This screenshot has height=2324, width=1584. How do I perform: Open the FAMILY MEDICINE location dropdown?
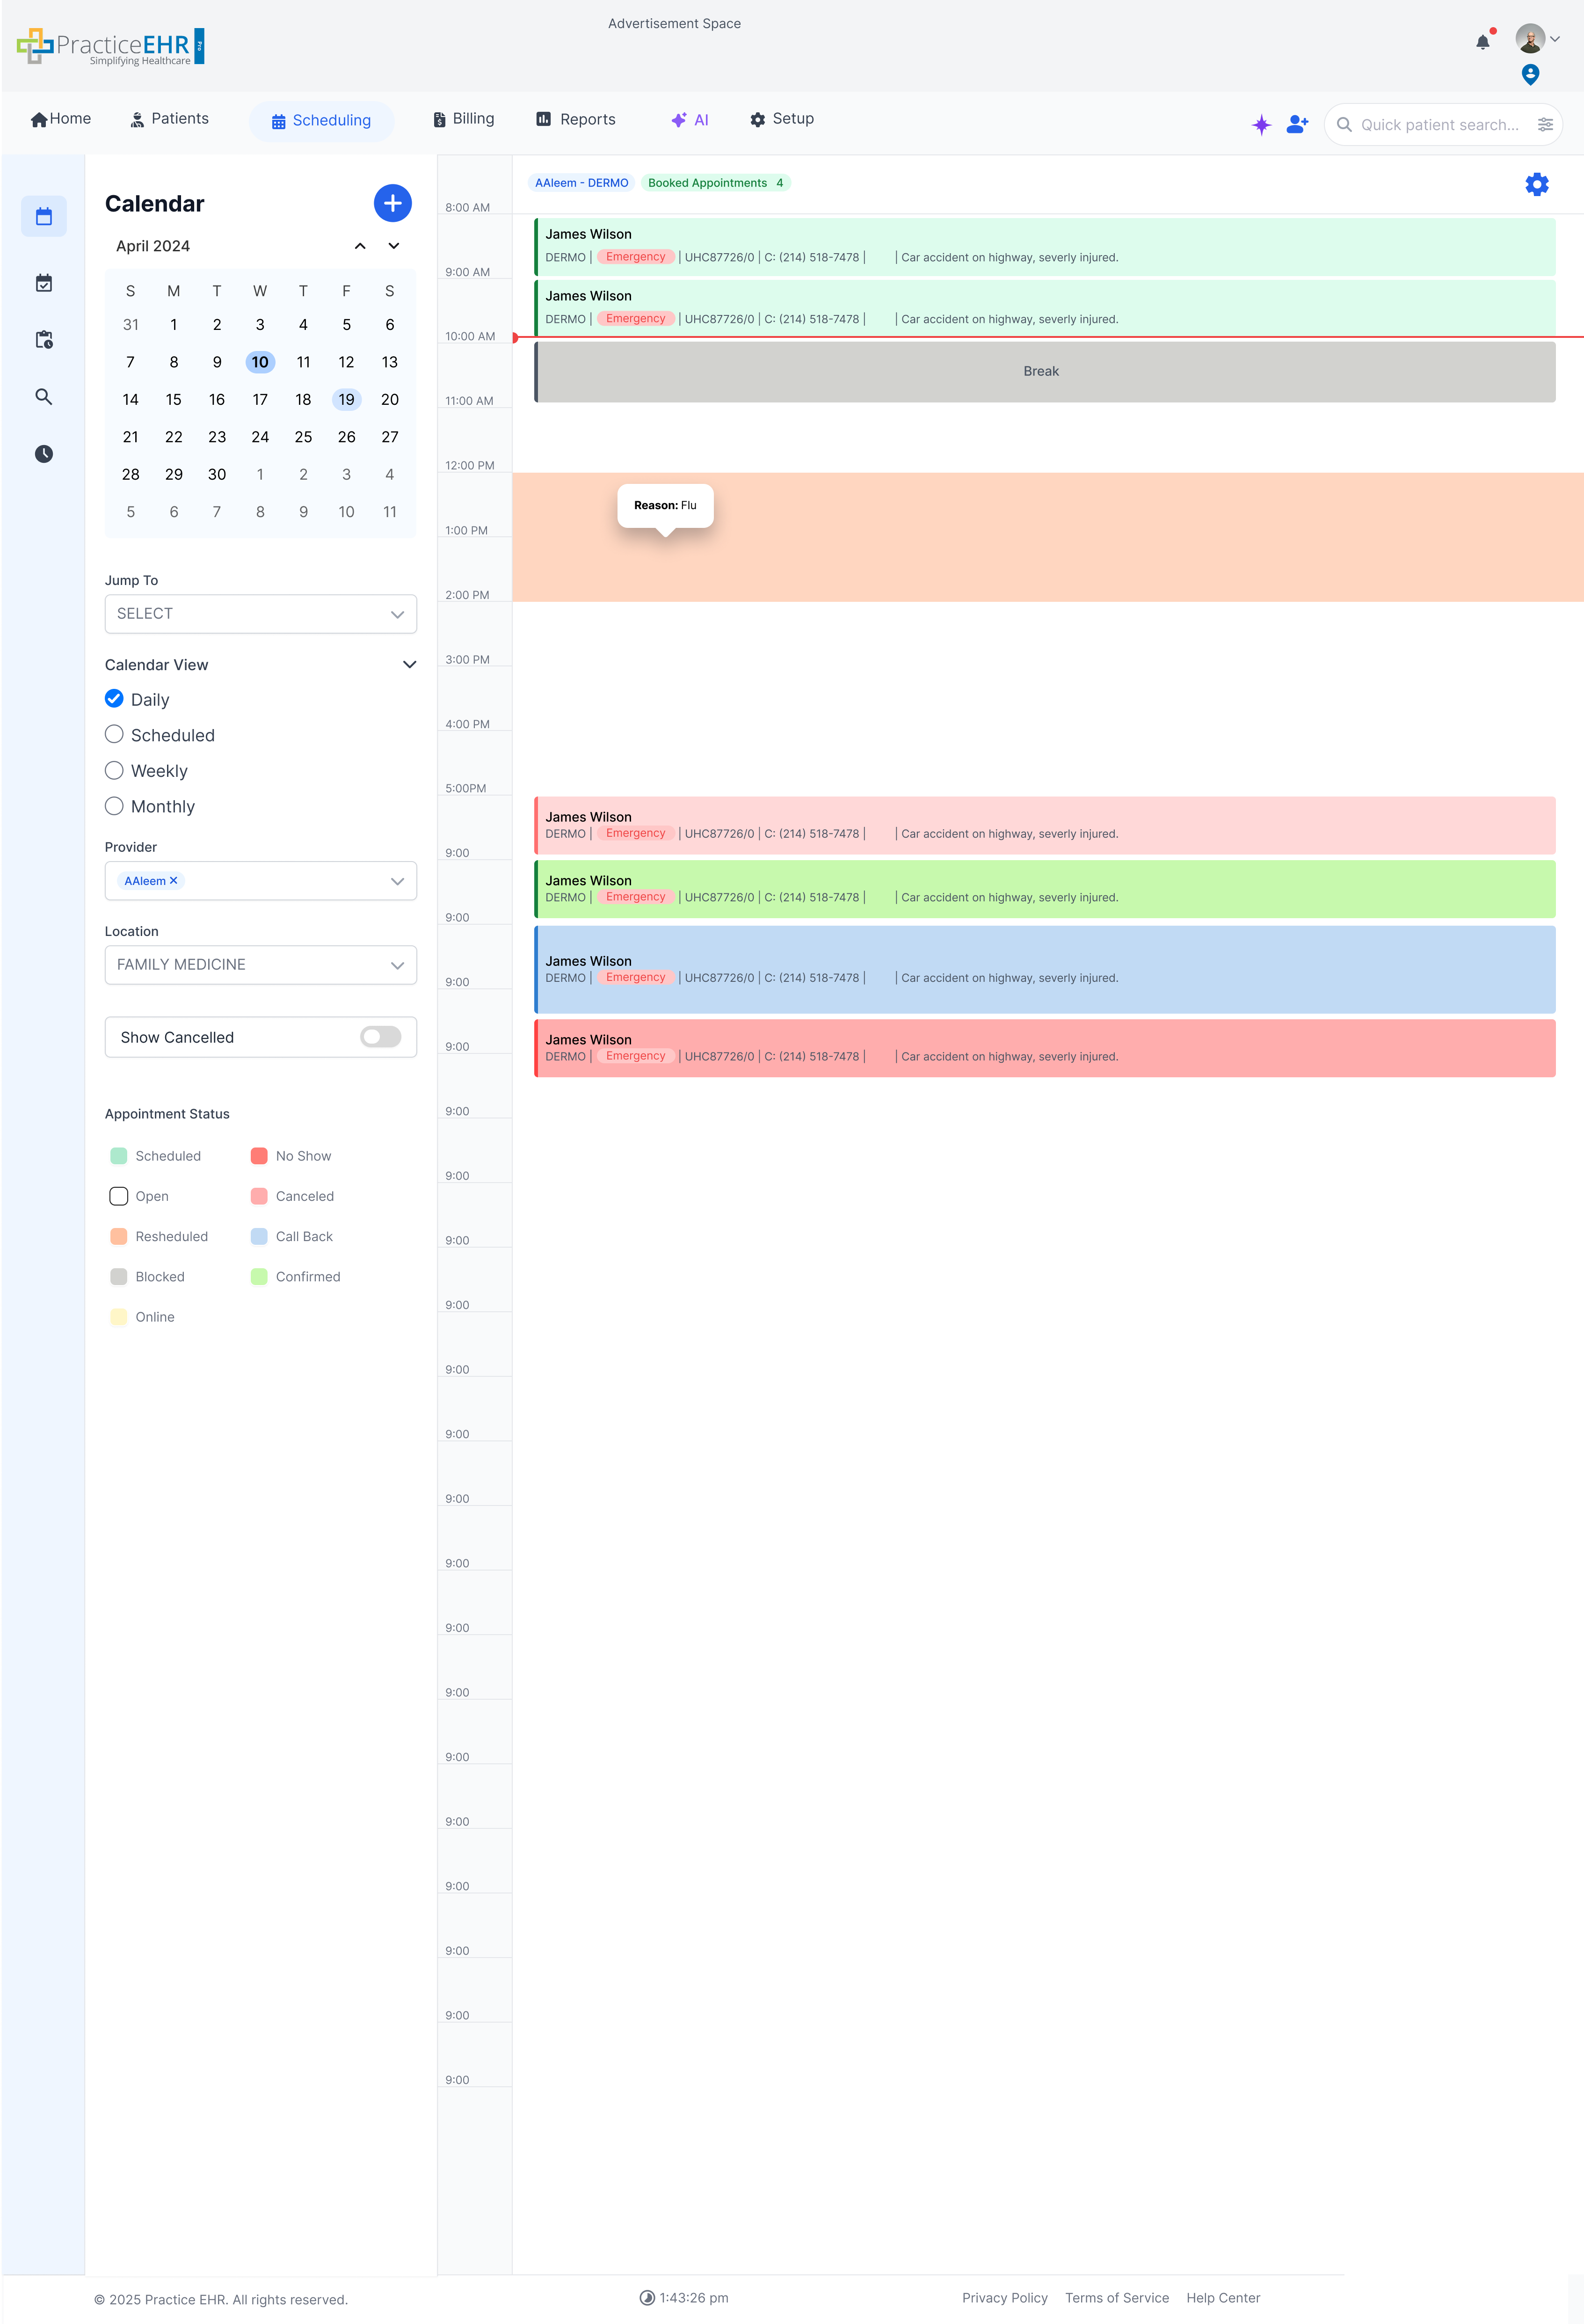[260, 964]
